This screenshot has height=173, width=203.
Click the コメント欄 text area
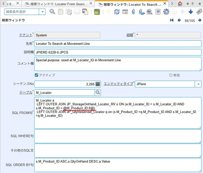[x=118, y=64]
